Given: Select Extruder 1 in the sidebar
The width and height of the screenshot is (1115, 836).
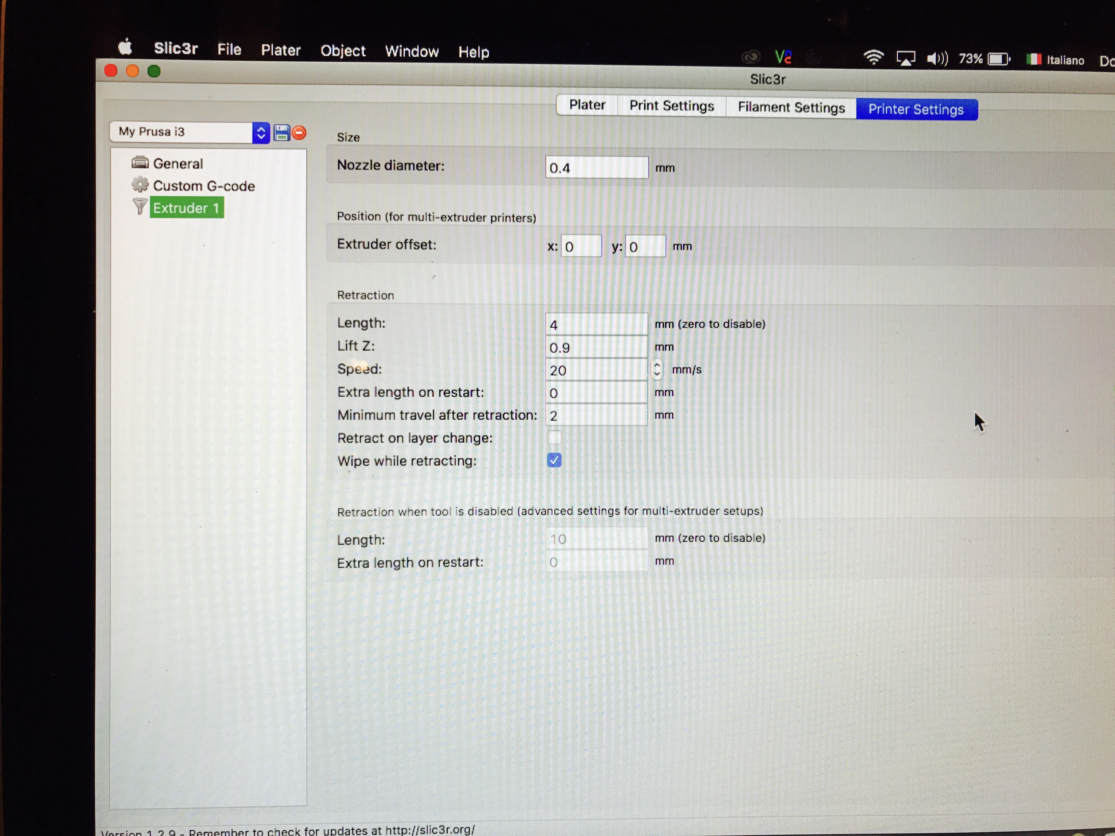Looking at the screenshot, I should (x=186, y=208).
